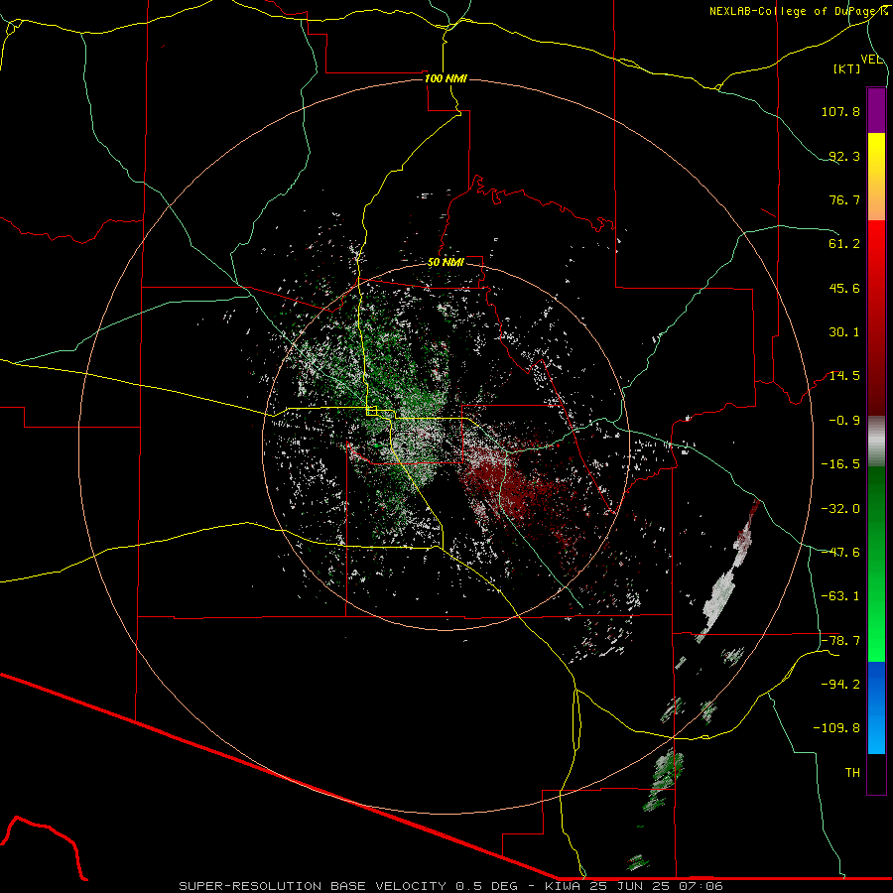
Task: Click the 14.5 velocity scale value
Action: (844, 376)
